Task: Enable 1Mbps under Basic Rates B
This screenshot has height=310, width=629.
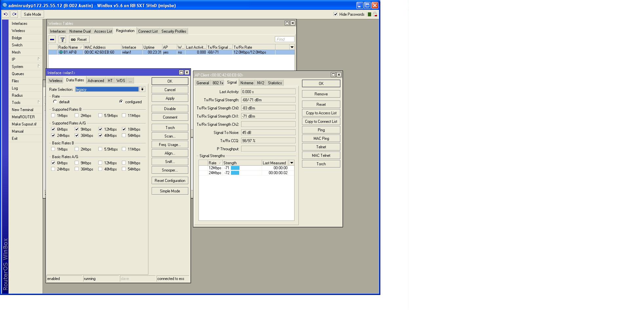Action: coord(53,149)
